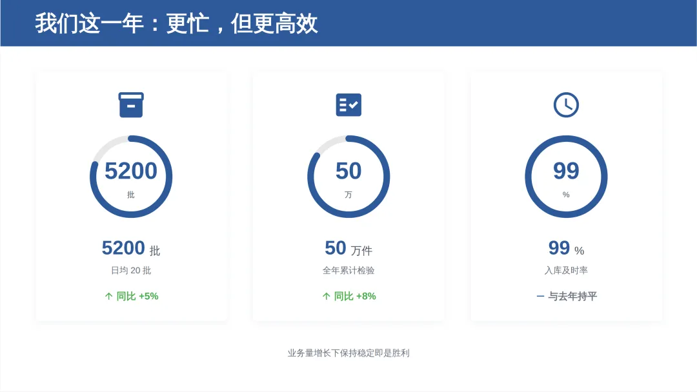
Task: Click the 50 万 circular progress ring
Action: [x=348, y=177]
